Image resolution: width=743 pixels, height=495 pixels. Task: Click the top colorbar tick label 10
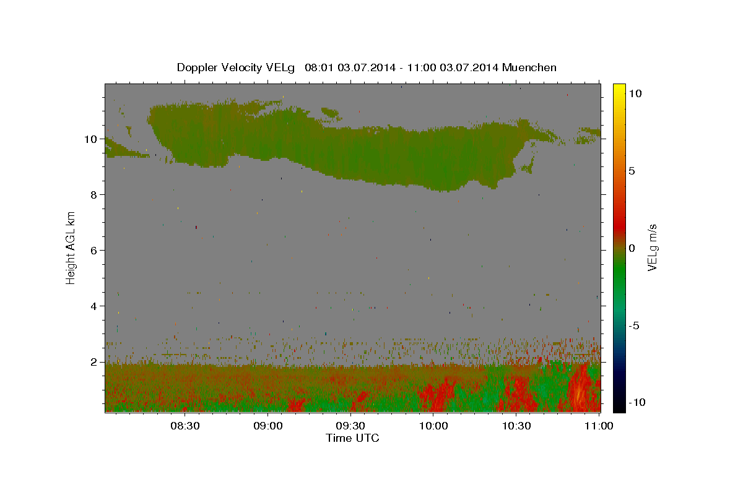coord(635,93)
